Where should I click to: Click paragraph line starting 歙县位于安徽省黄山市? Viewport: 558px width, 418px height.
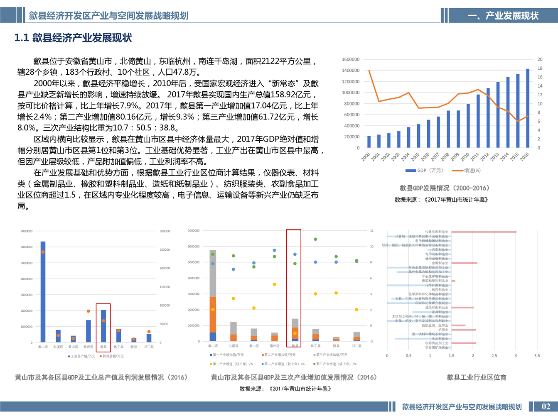(175, 61)
